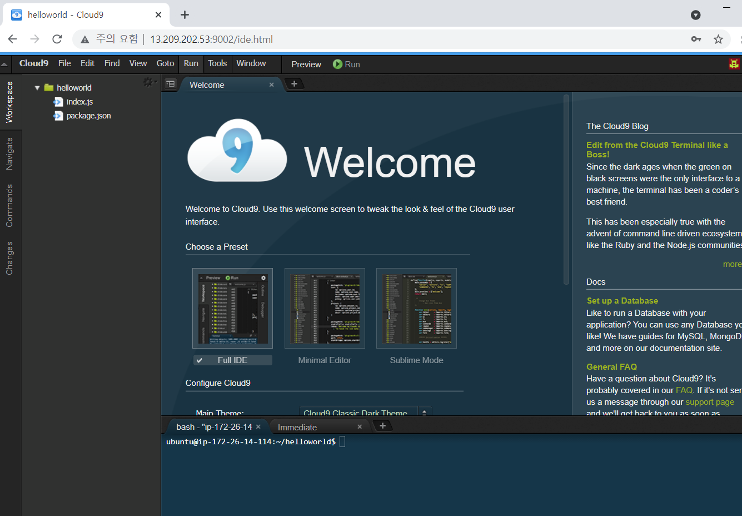
Task: Click the Sublime Mode preset thumbnail
Action: [x=416, y=309]
